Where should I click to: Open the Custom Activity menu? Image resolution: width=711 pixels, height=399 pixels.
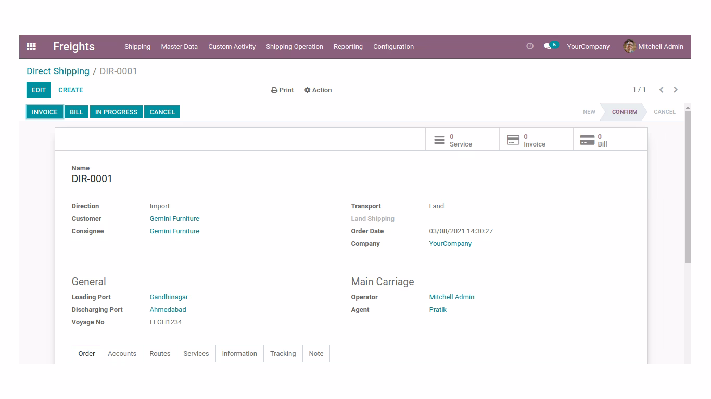[x=232, y=46]
